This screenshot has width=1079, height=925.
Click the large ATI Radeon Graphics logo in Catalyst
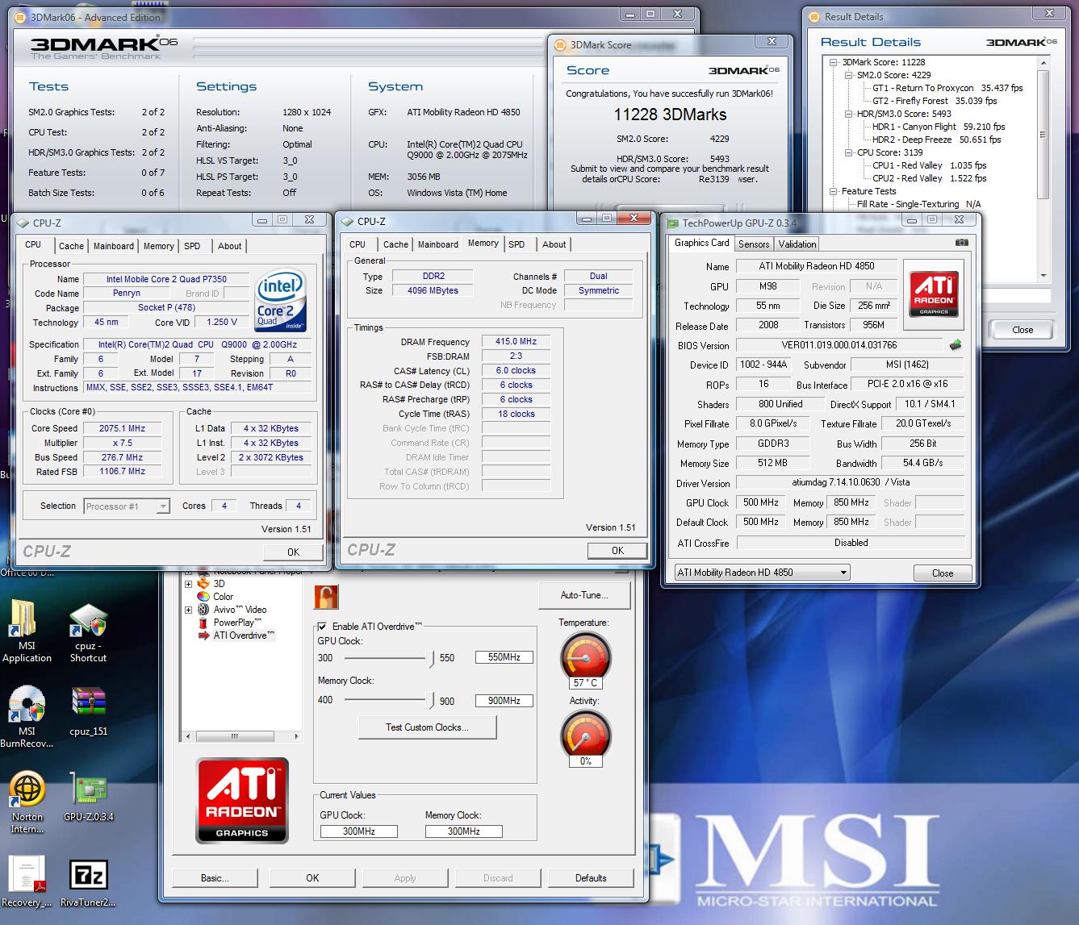[x=242, y=800]
